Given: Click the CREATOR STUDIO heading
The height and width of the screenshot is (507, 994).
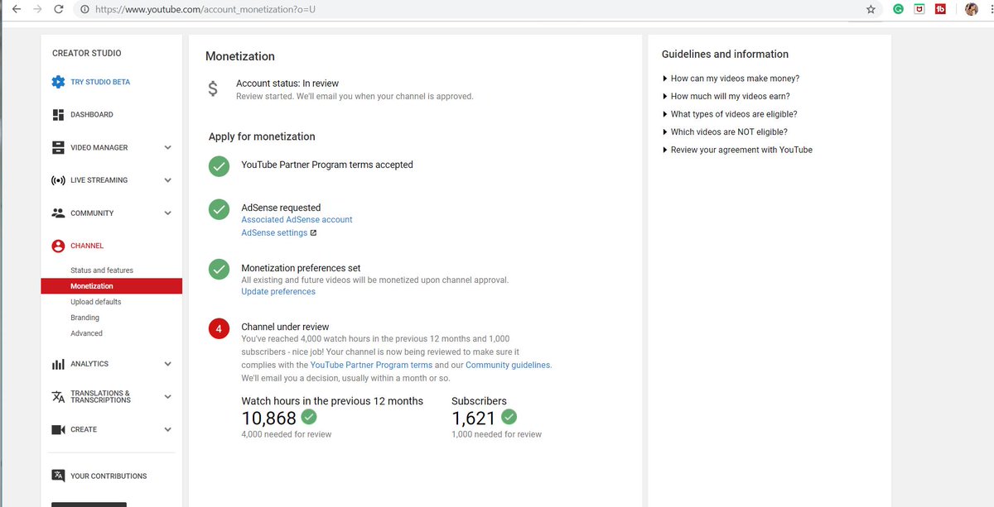Looking at the screenshot, I should [87, 53].
